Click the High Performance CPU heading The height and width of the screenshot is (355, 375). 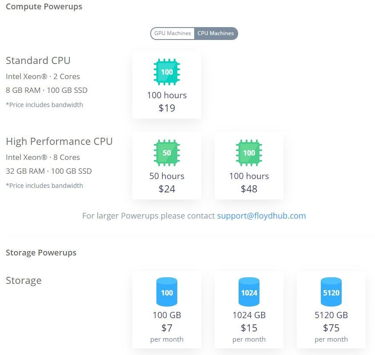pos(59,141)
